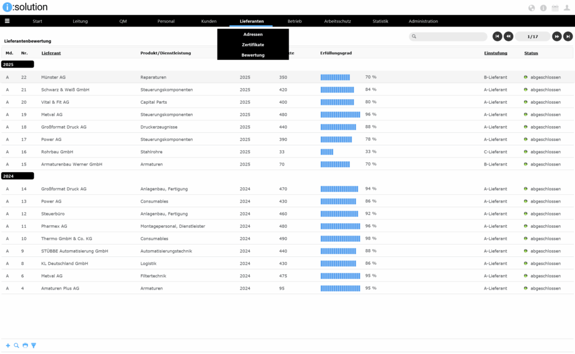Choose Adressen in the Lieferanten submenu

point(253,34)
